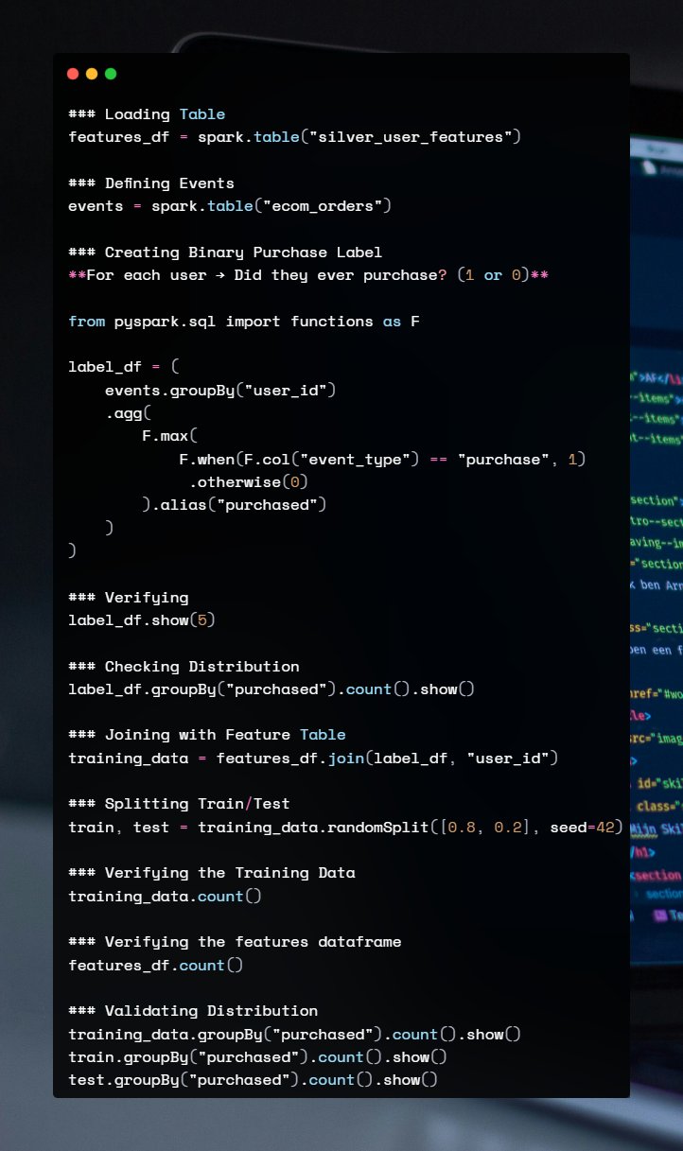Image resolution: width=683 pixels, height=1151 pixels.
Task: Click the "training_data.count()" line
Action: [165, 897]
